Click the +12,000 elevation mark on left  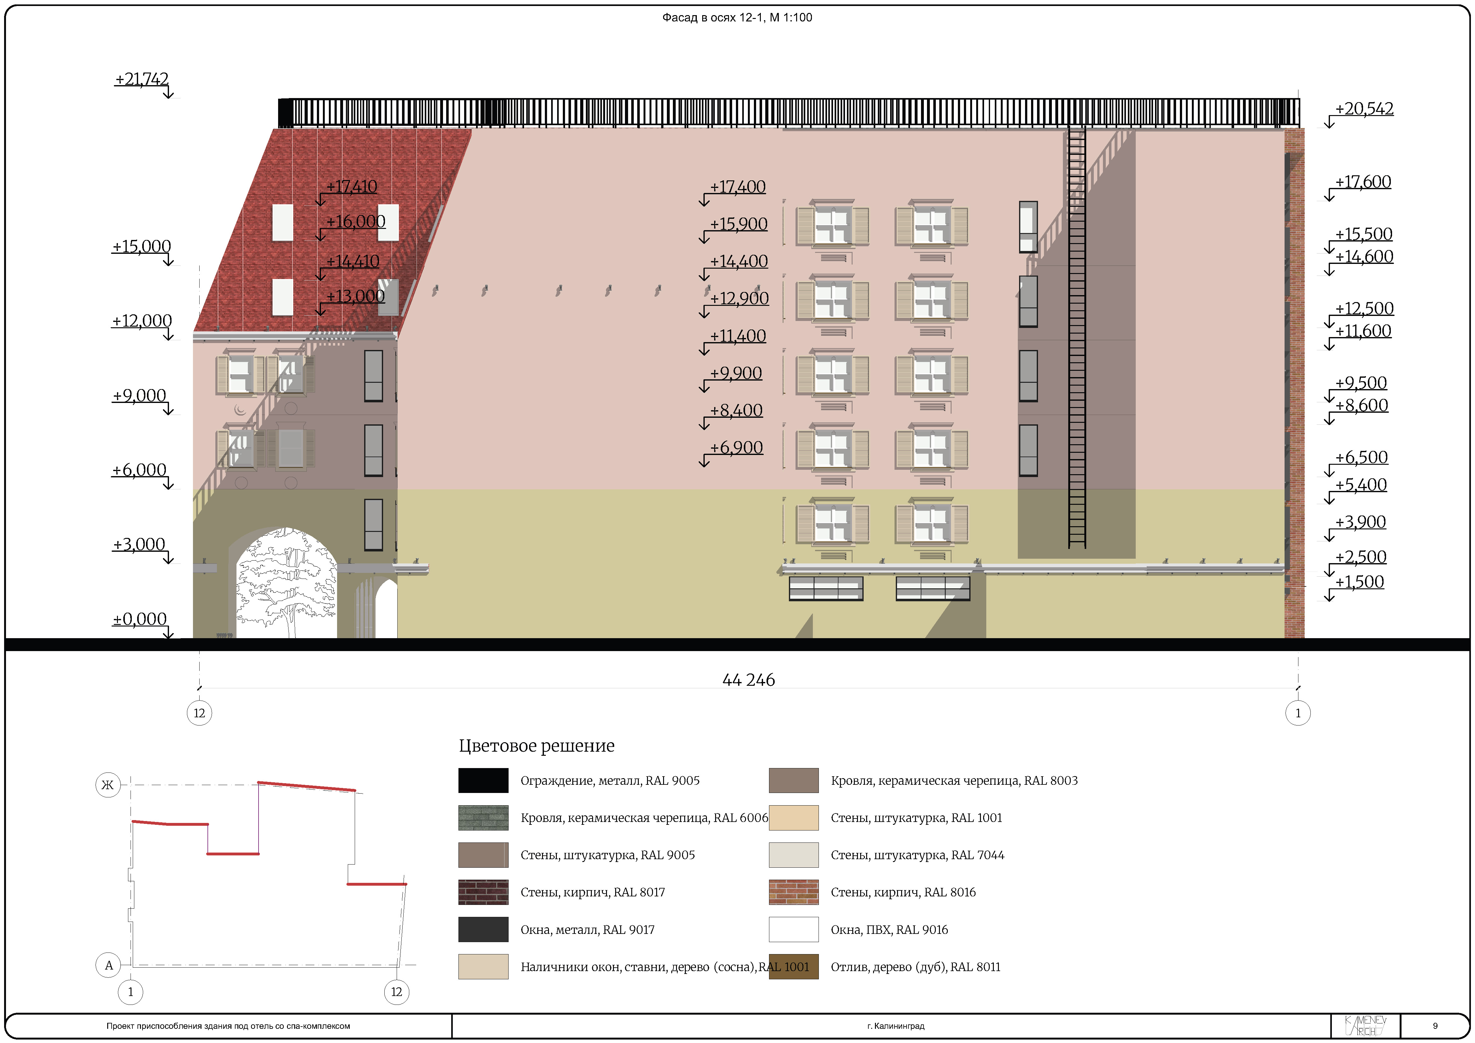click(x=141, y=321)
